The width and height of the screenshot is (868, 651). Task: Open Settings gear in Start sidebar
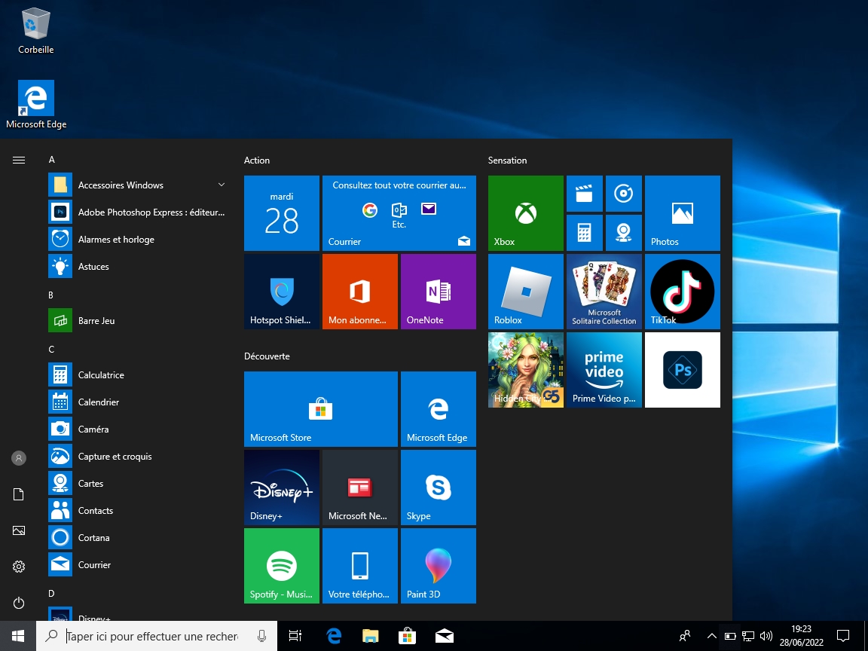click(19, 567)
